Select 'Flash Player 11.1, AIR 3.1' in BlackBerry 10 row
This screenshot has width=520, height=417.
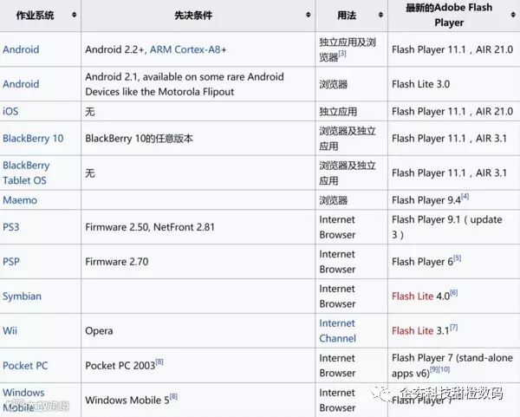454,139
